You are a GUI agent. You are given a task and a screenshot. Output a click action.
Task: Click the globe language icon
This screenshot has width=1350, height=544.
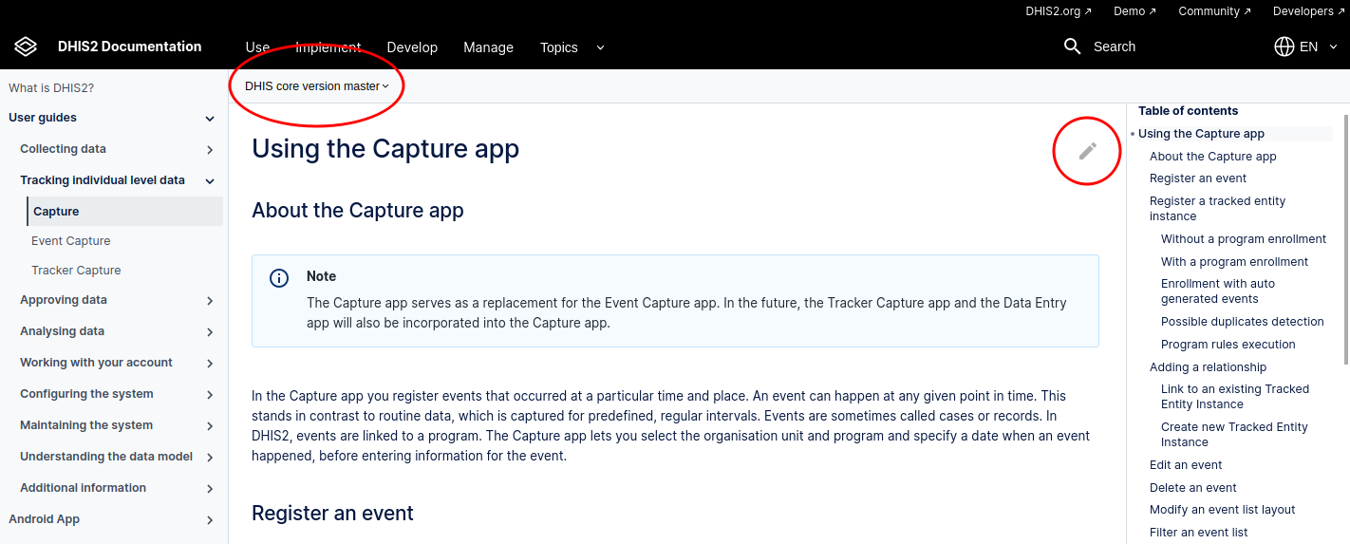coord(1284,47)
